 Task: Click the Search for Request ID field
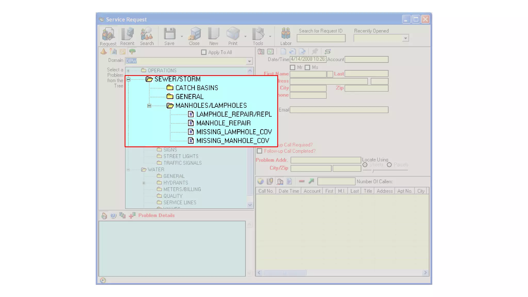point(321,38)
